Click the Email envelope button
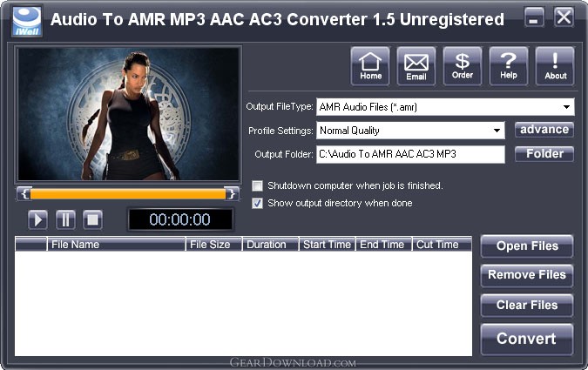Image resolution: width=588 pixels, height=370 pixels. click(x=416, y=66)
